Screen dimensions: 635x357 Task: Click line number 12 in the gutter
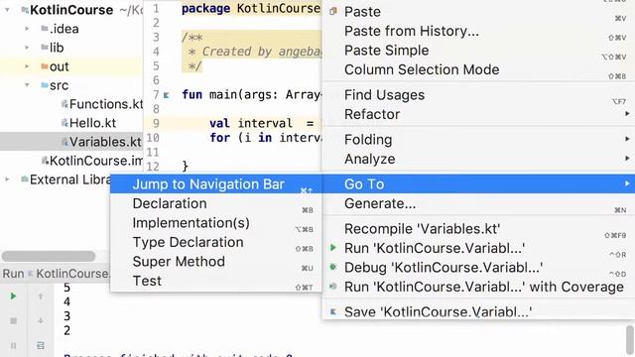coord(153,167)
